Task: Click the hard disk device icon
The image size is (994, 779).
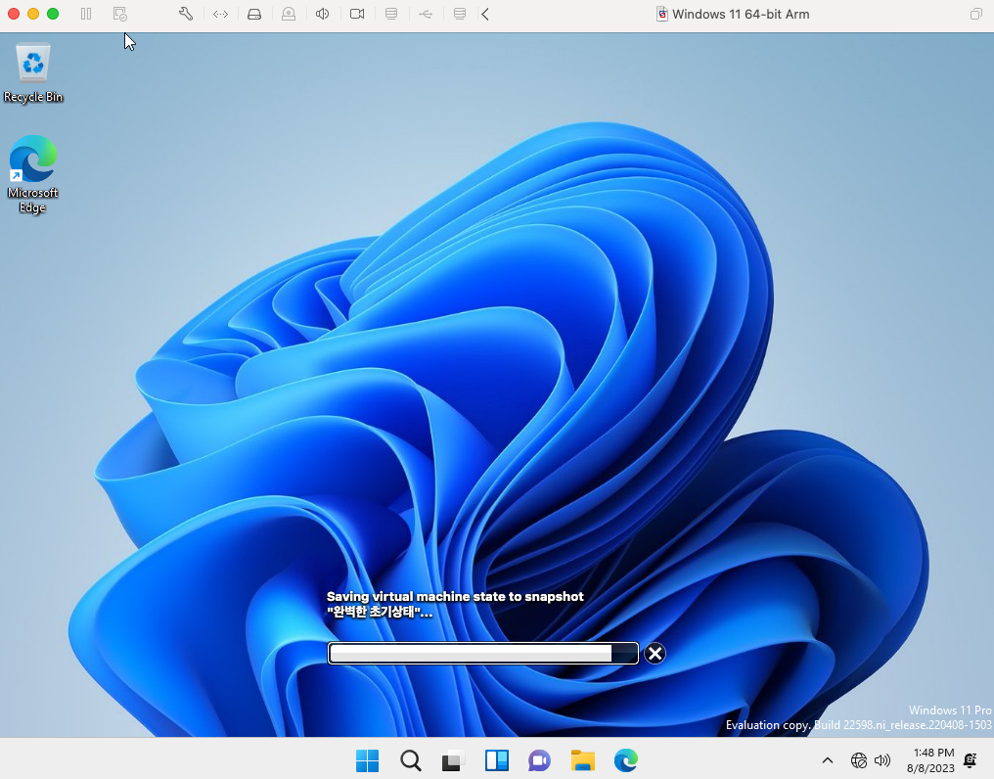Action: [254, 14]
